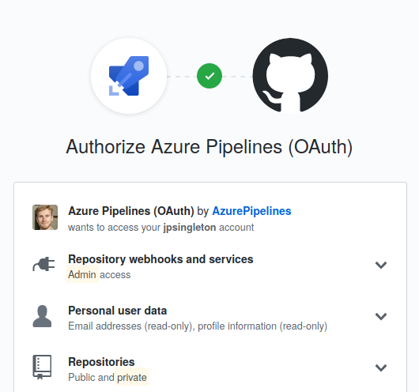419x392 pixels.
Task: Click the person icon for user data
Action: (x=42, y=316)
